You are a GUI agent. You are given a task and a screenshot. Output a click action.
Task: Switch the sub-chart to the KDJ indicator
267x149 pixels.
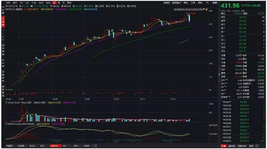(42, 146)
